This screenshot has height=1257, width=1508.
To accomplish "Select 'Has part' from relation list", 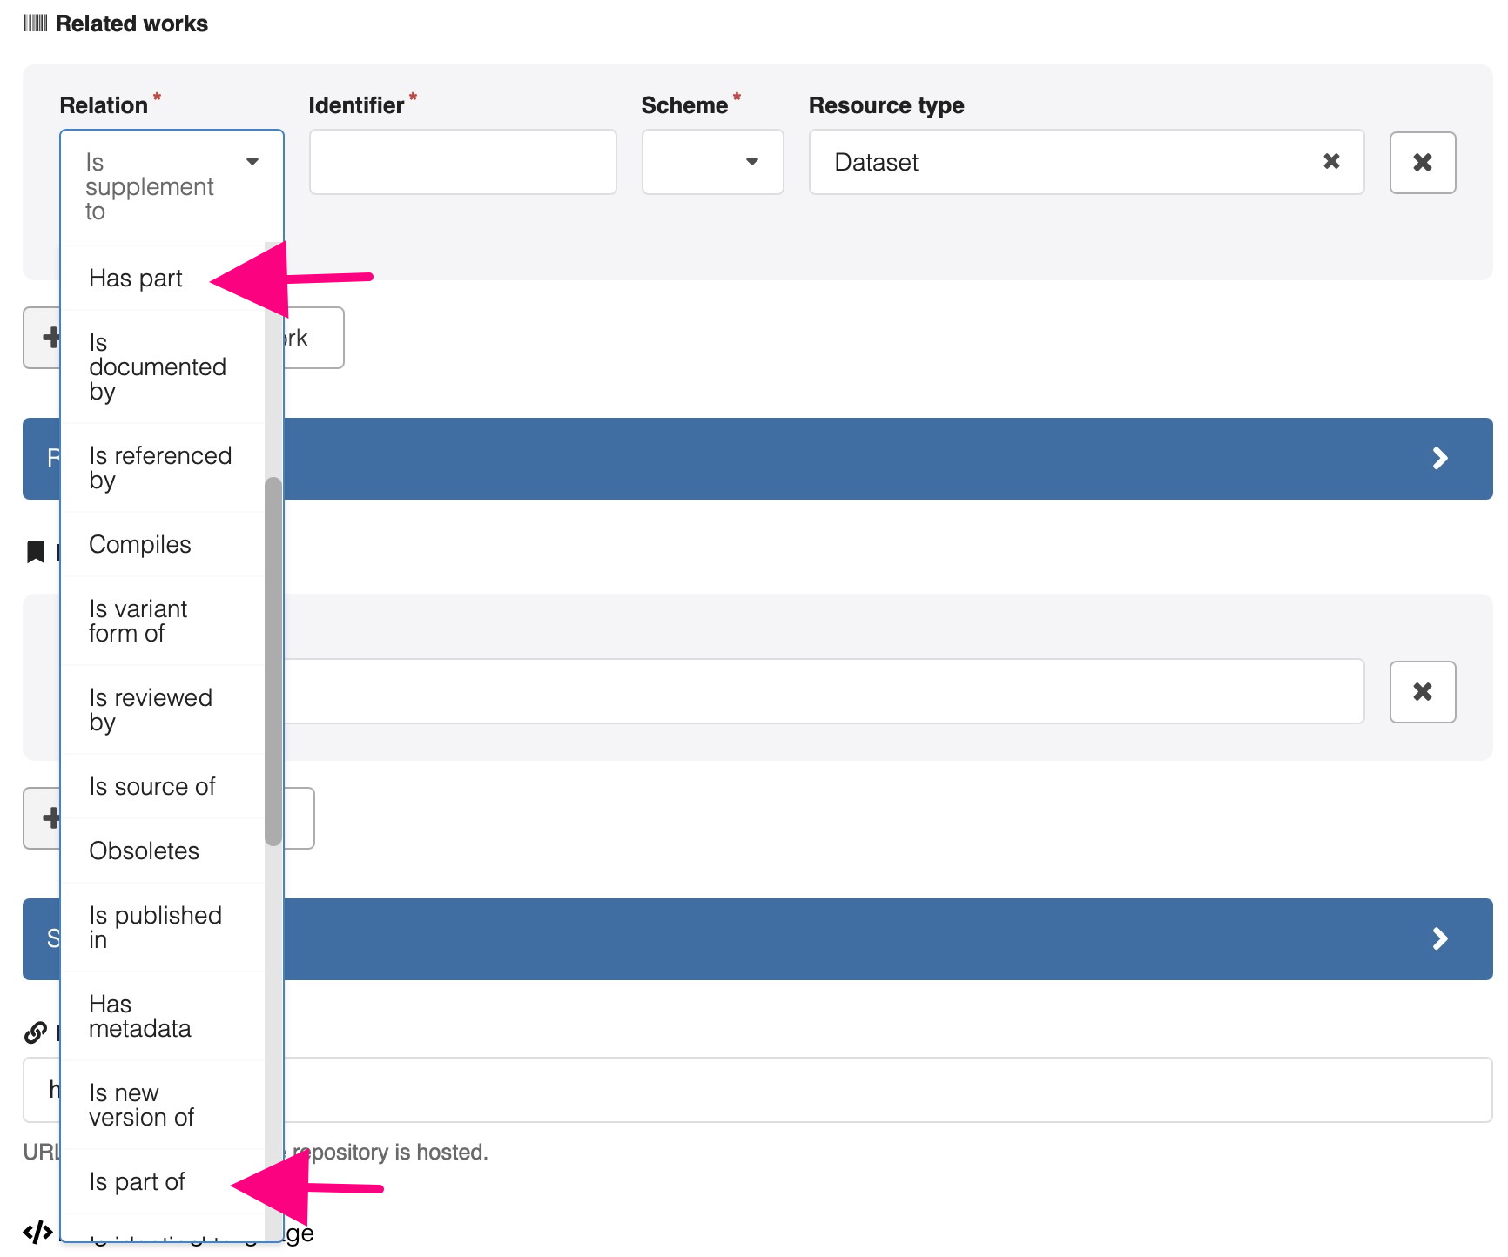I will point(137,279).
